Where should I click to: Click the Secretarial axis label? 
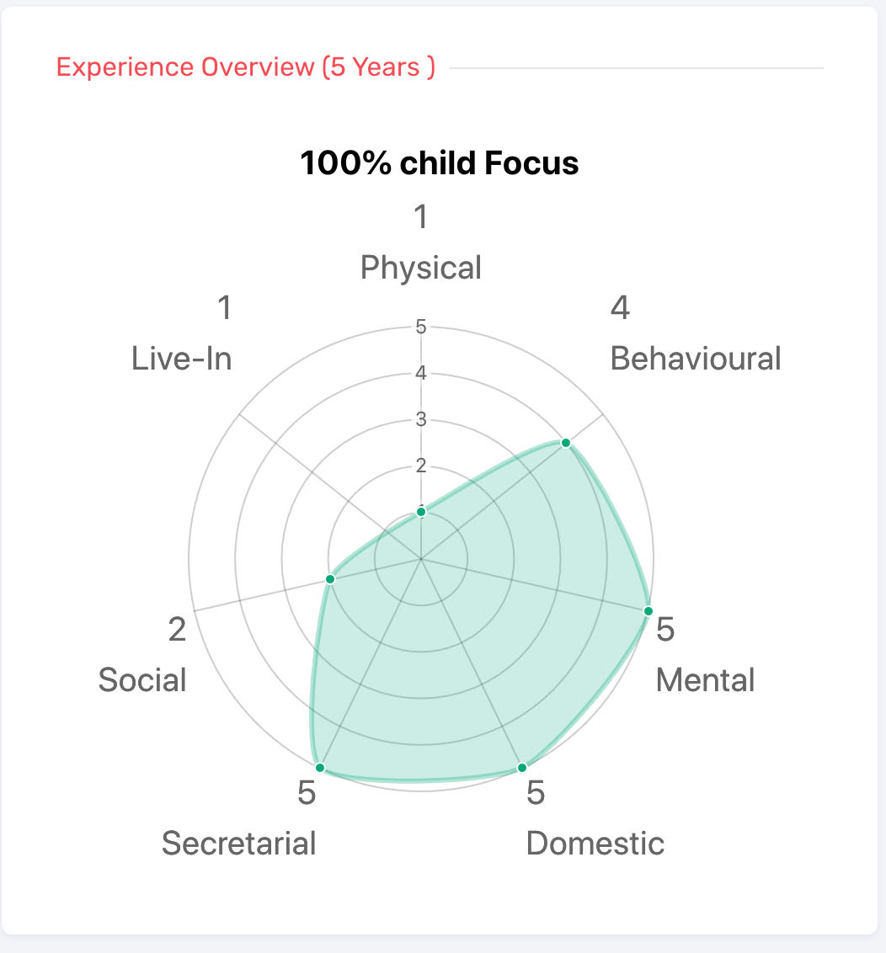(x=239, y=843)
